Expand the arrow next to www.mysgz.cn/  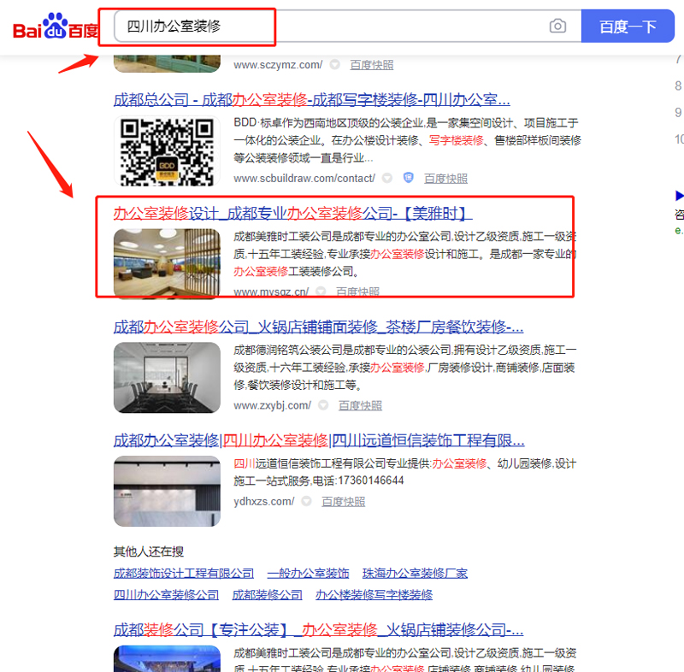[x=321, y=292]
